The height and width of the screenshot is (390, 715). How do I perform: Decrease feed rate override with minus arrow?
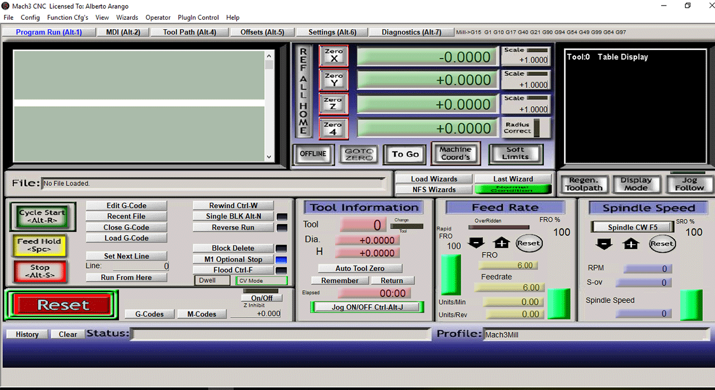coord(476,243)
